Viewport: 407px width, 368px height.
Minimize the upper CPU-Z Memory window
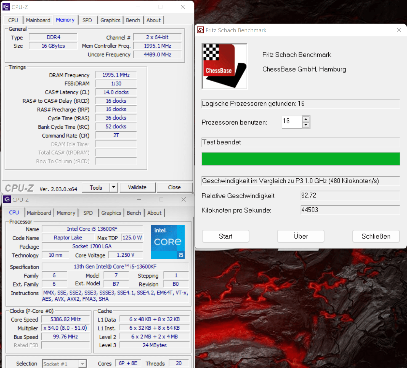tap(138, 7)
